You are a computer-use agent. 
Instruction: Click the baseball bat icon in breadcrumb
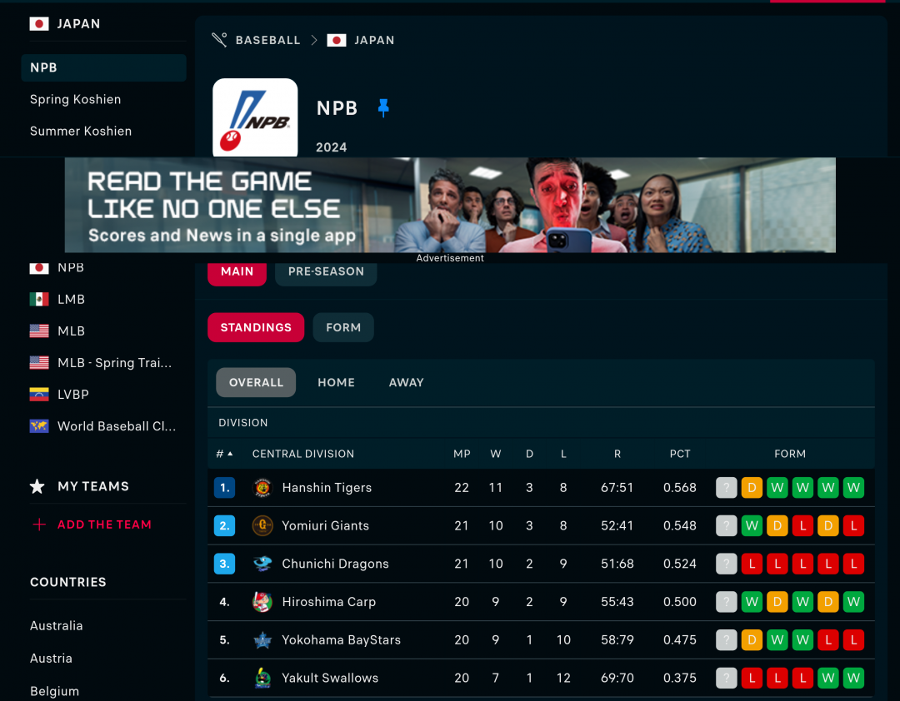(x=219, y=40)
